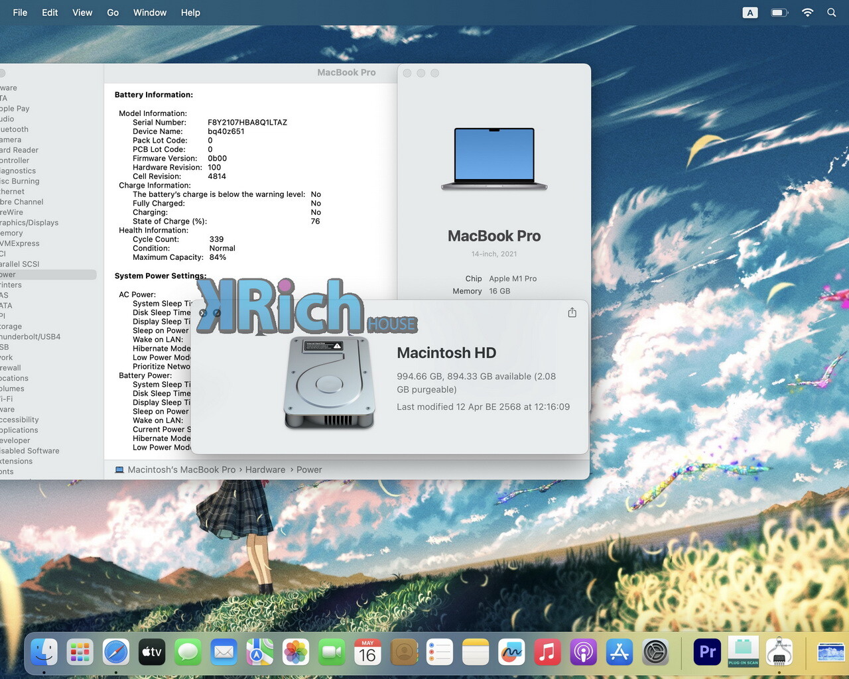This screenshot has width=849, height=679.
Task: Open Podcasts from the dock
Action: 584,652
